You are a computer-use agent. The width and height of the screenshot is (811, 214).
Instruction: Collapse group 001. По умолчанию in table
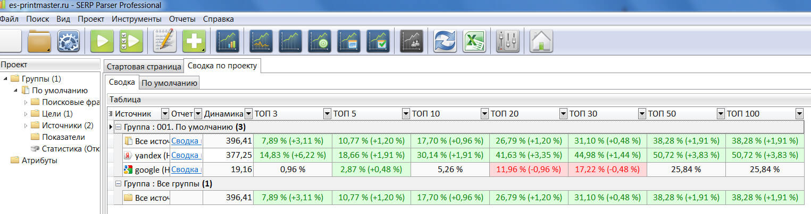(x=119, y=127)
